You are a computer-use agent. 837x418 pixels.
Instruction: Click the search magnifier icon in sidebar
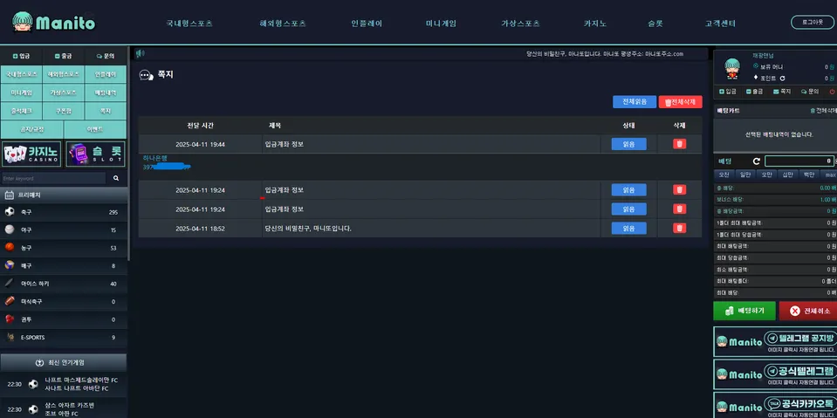pyautogui.click(x=116, y=178)
